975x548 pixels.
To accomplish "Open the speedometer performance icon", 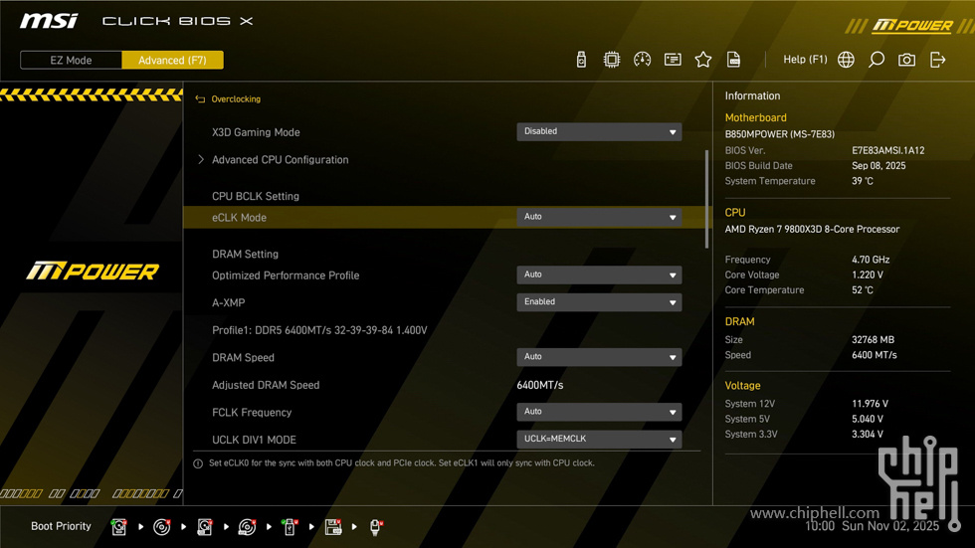I will pyautogui.click(x=643, y=60).
